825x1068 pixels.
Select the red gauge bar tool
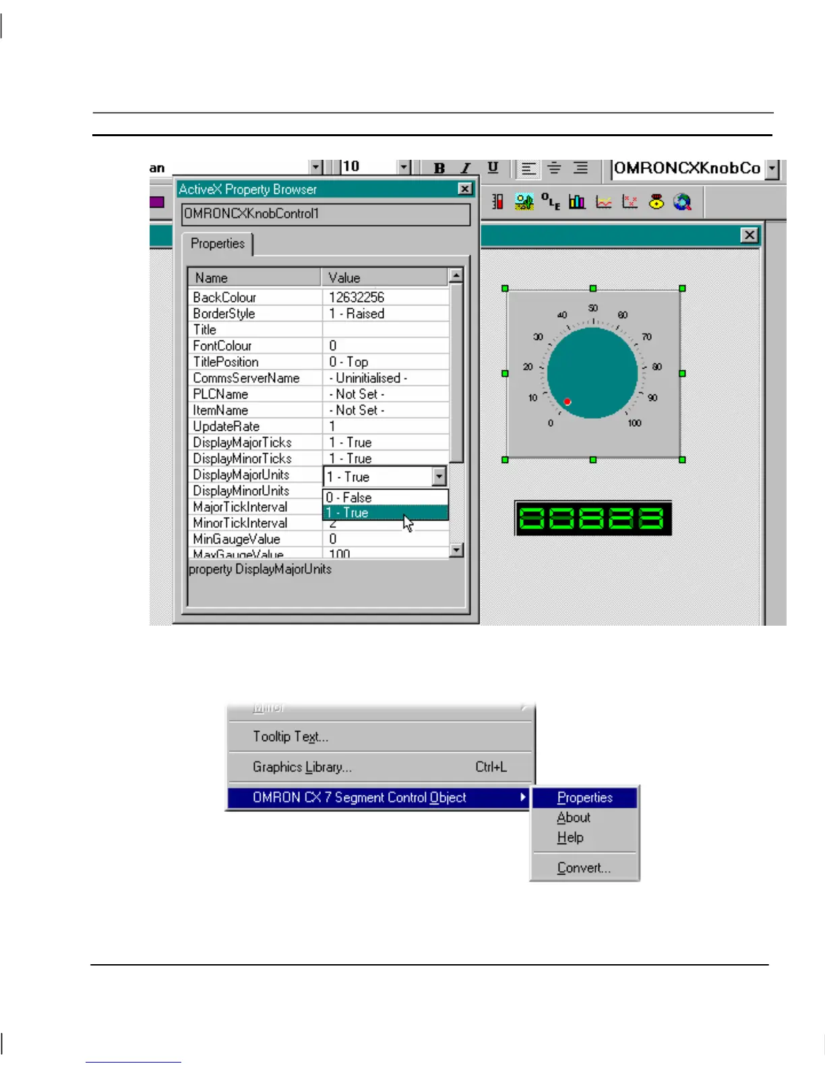tap(497, 202)
